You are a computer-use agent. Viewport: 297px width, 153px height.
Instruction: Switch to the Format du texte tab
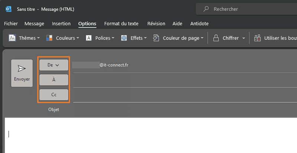121,24
